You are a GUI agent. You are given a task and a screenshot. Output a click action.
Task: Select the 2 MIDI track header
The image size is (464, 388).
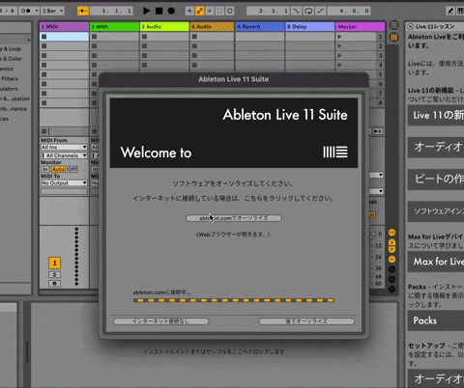pyautogui.click(x=114, y=27)
